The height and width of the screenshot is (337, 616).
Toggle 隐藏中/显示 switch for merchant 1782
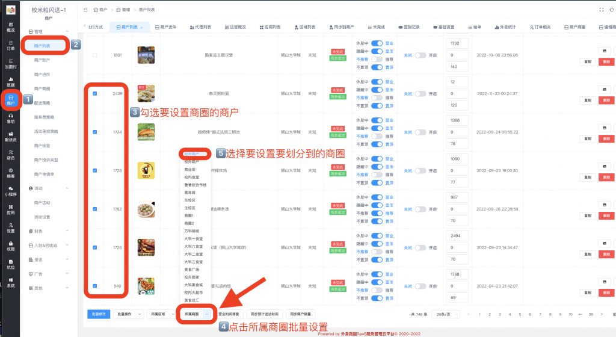click(x=377, y=205)
